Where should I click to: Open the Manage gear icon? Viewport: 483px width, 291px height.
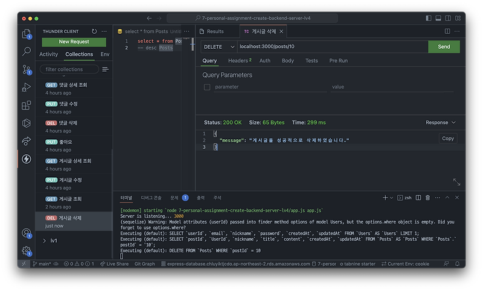point(27,251)
